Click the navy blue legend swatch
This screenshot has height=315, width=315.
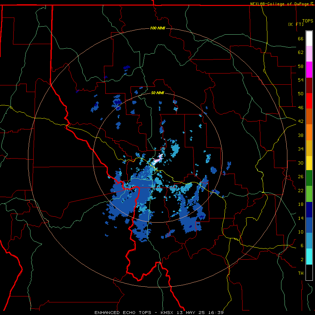309,210
